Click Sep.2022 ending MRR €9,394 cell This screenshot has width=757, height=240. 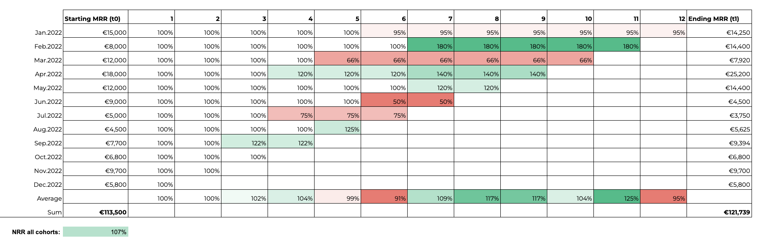(x=719, y=143)
